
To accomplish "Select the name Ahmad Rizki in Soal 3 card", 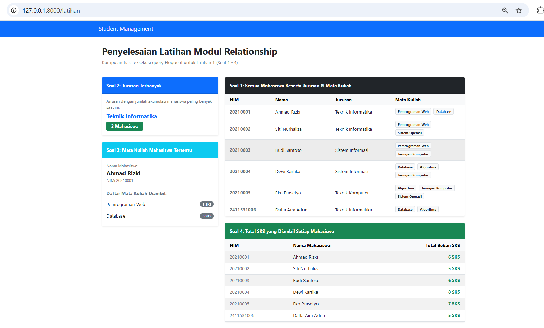I will pos(123,173).
